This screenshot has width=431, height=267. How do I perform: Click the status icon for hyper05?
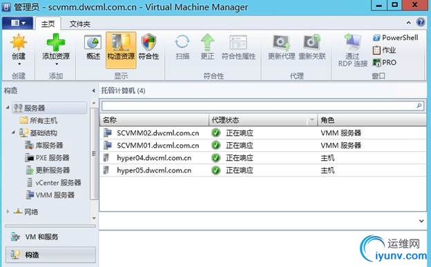pos(216,170)
